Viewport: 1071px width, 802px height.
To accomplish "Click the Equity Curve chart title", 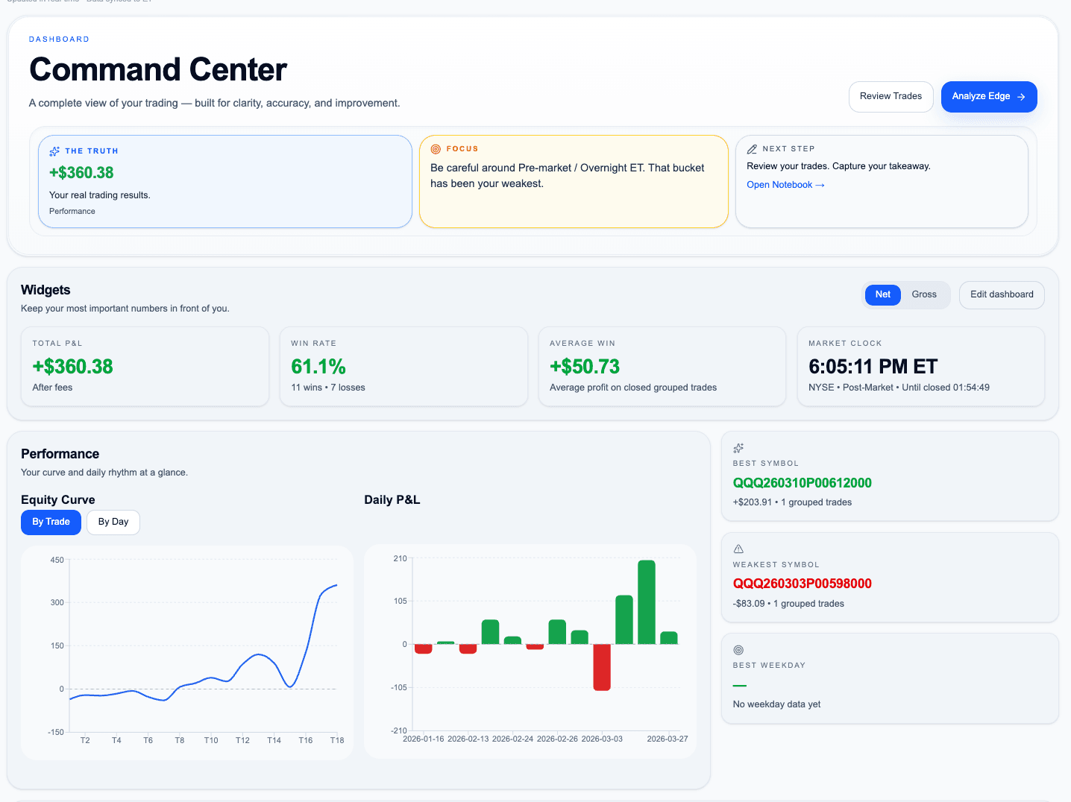I will 58,500.
